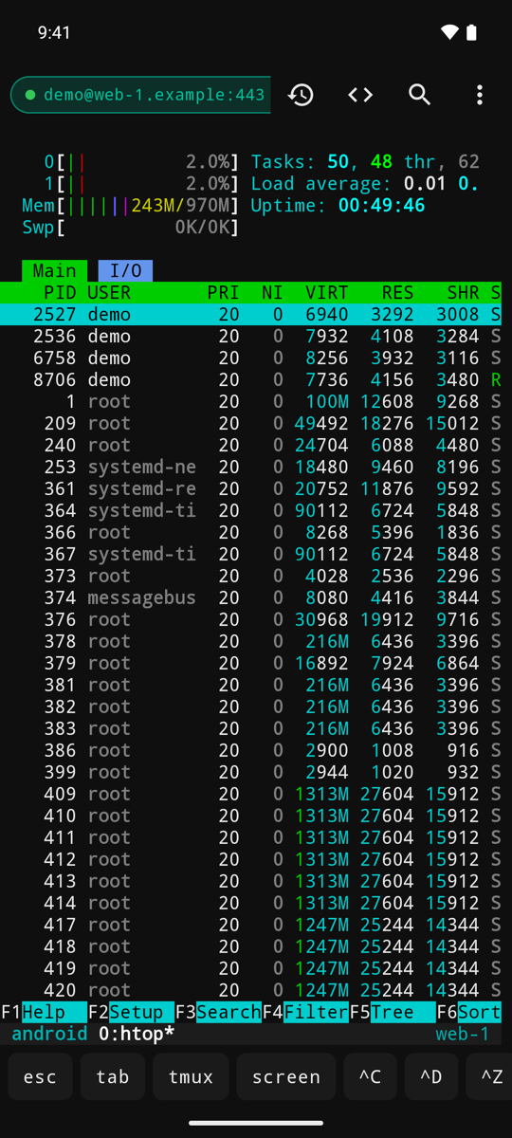Select systemd-ti process row 367

251,555
